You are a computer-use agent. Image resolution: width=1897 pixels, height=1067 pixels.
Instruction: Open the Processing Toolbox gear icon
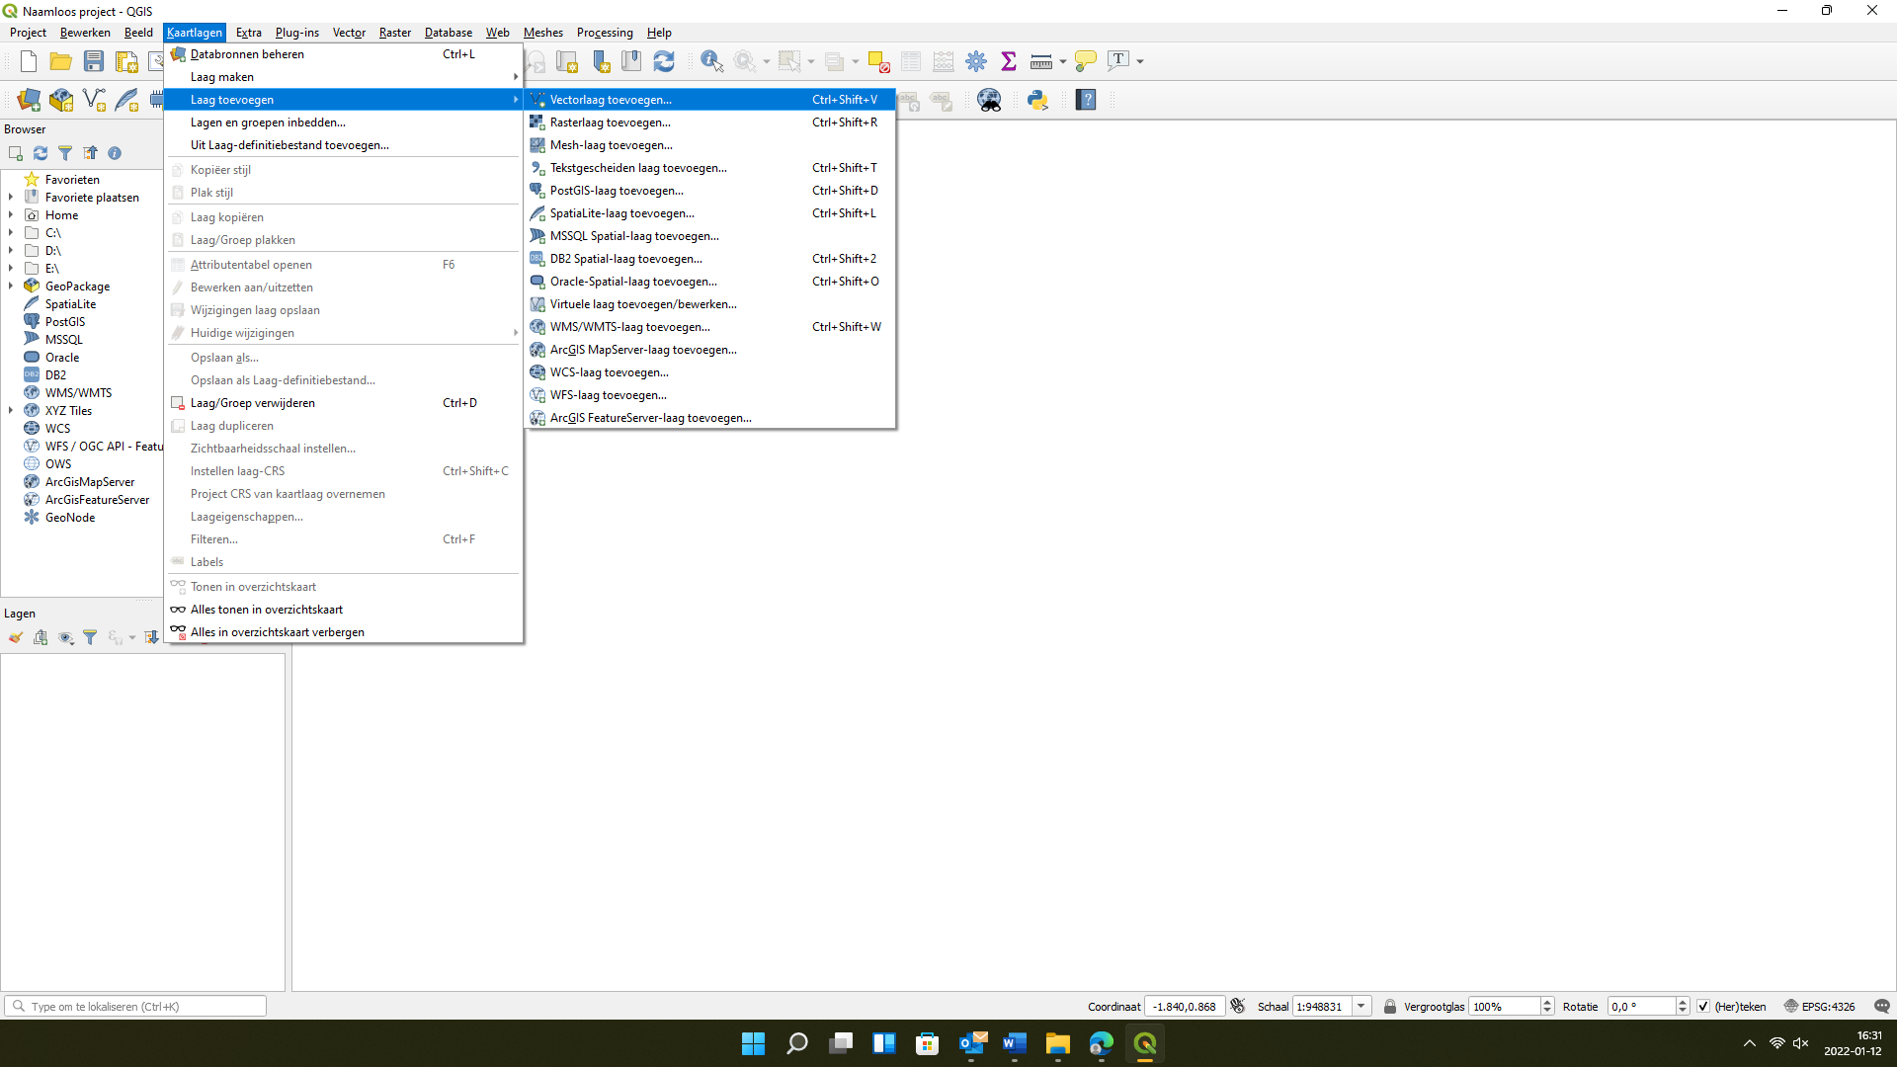coord(976,61)
